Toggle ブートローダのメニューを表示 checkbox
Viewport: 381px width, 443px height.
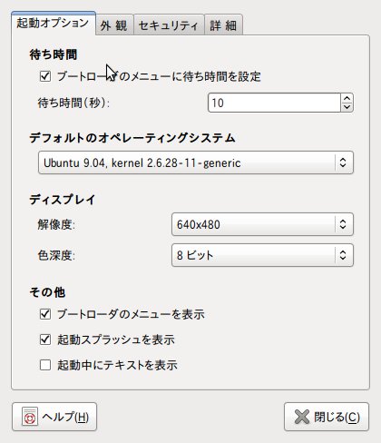[45, 314]
